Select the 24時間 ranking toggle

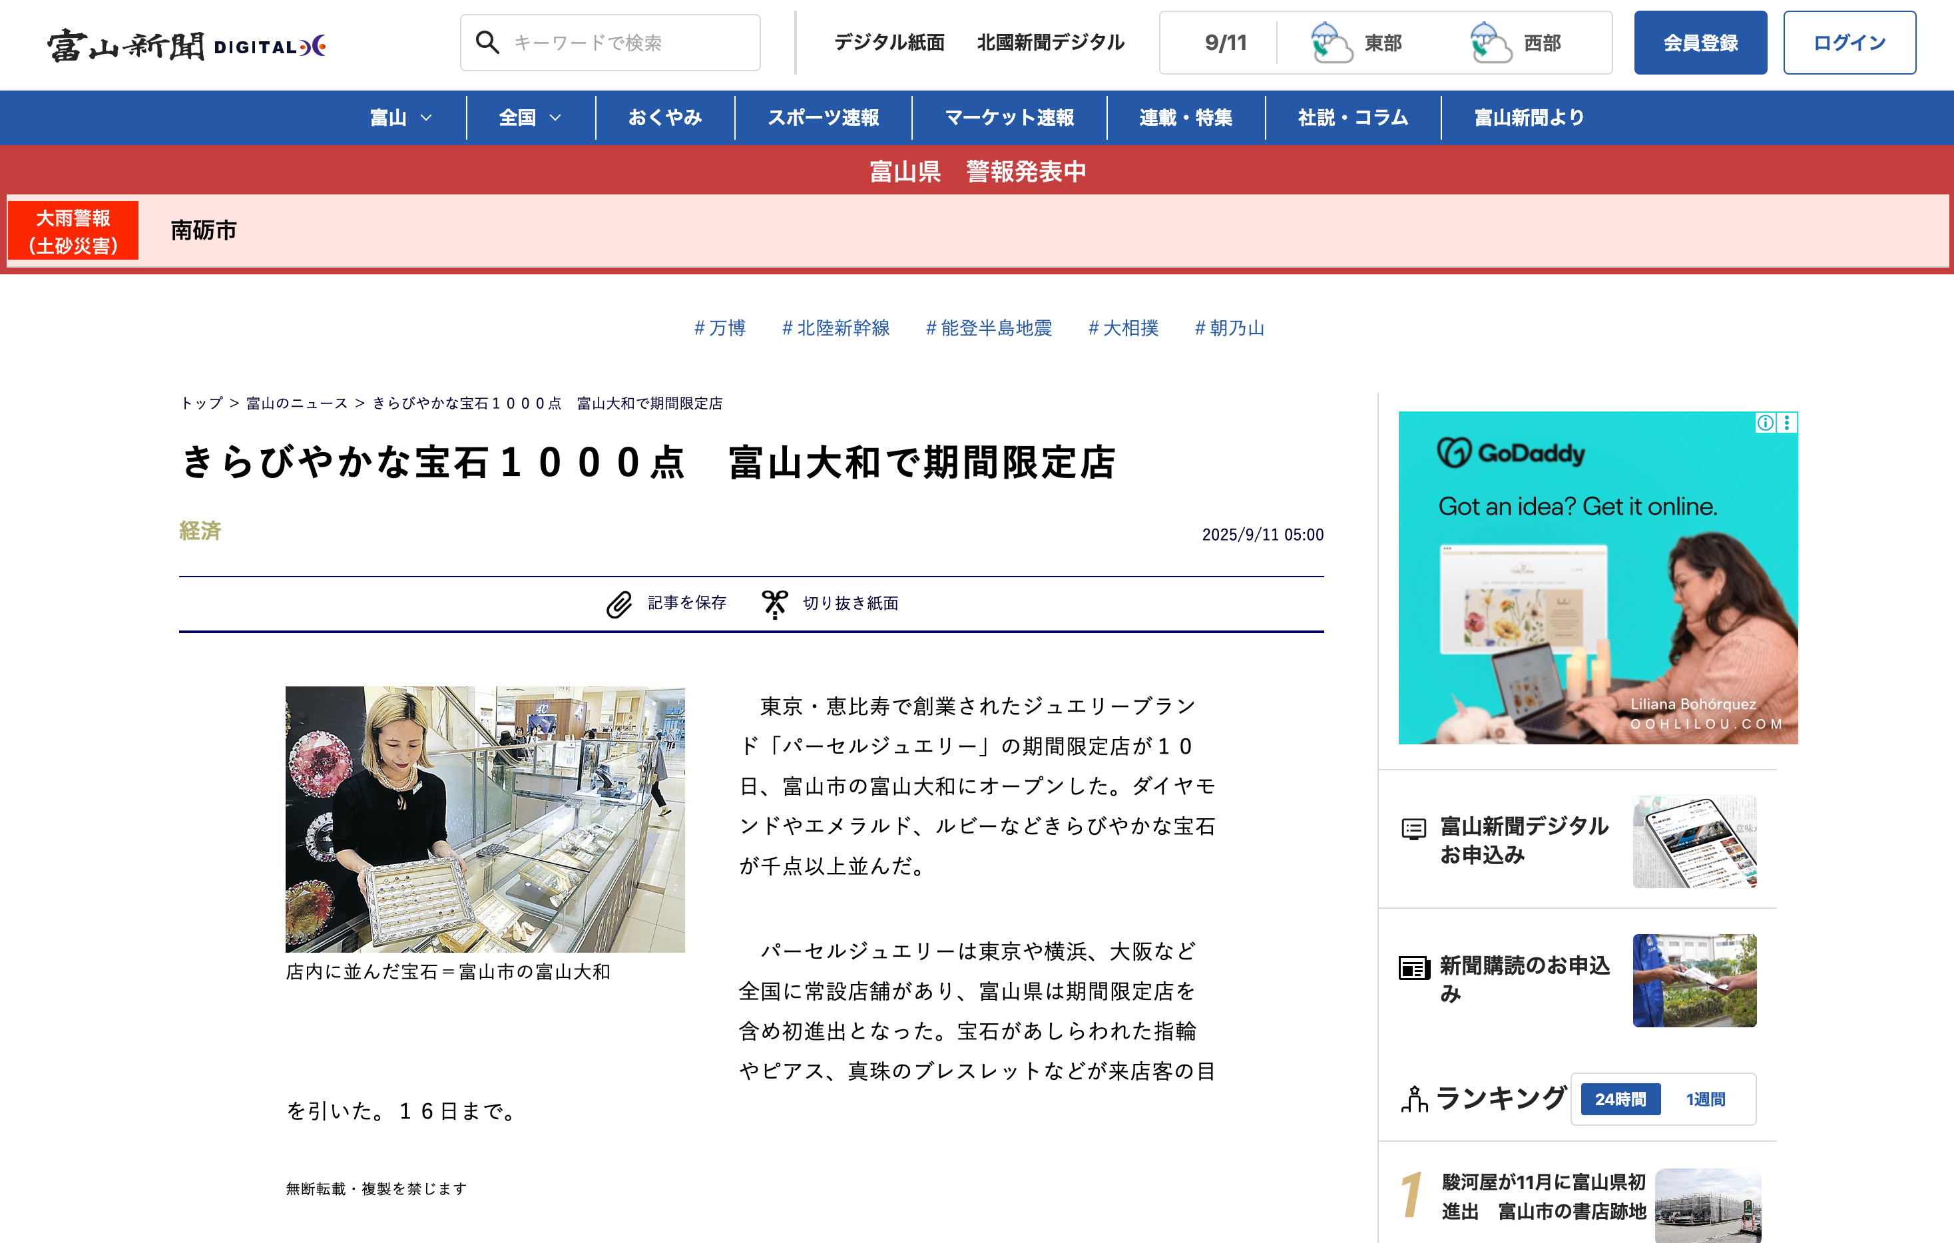point(1620,1099)
